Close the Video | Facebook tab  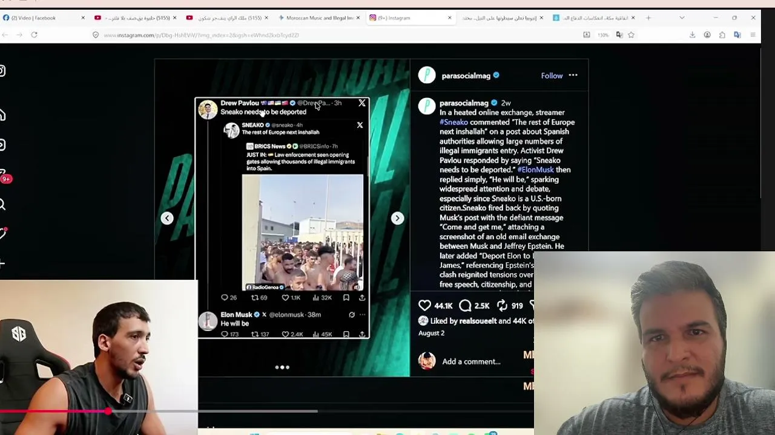(83, 18)
